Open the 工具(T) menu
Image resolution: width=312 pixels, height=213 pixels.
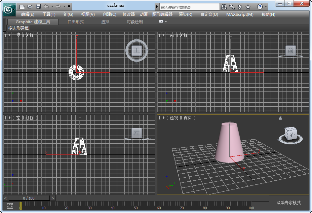point(49,14)
